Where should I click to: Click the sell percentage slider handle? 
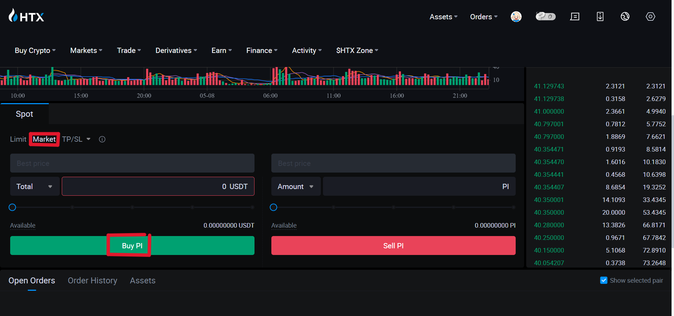click(x=273, y=207)
